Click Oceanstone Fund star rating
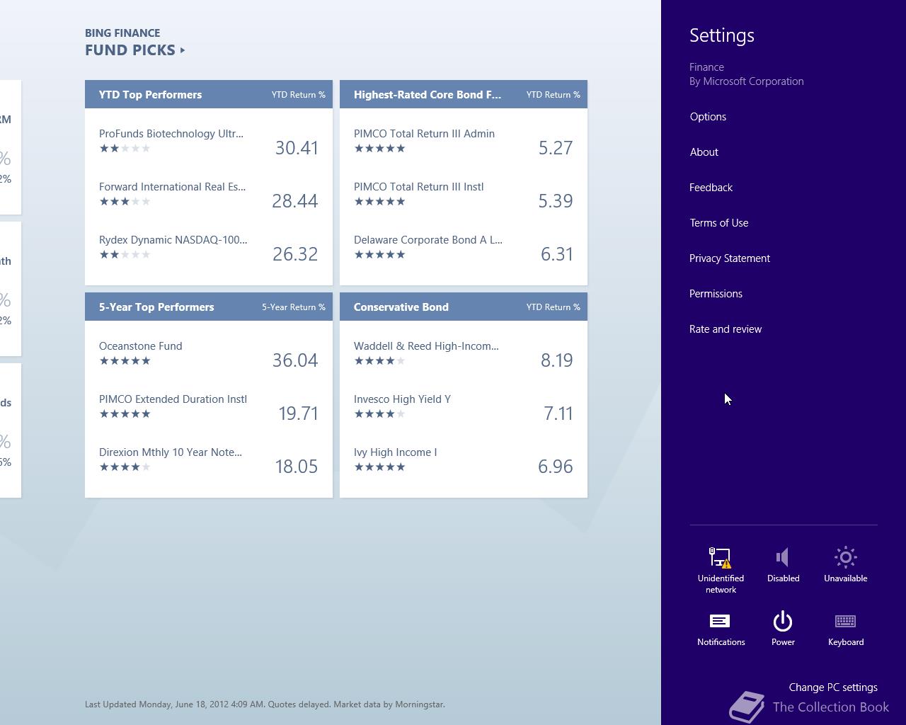The width and height of the screenshot is (906, 725). 125,361
